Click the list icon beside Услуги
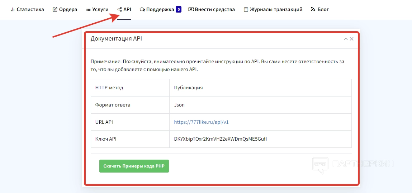Image resolution: width=412 pixels, height=193 pixels. click(x=88, y=10)
